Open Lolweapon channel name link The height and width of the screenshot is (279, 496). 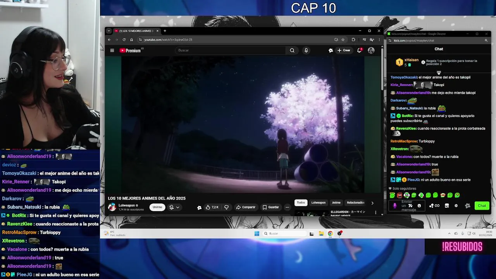click(127, 205)
